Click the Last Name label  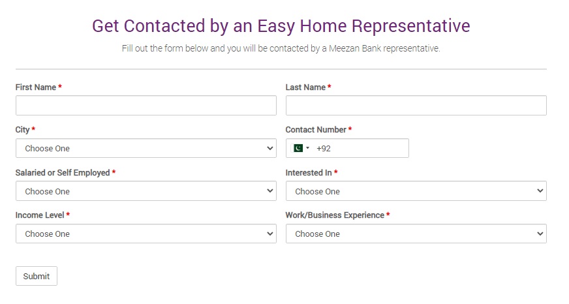[305, 87]
